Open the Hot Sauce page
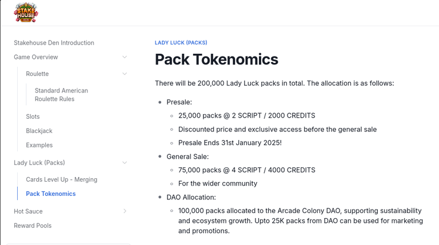Image resolution: width=439 pixels, height=245 pixels. click(28, 211)
